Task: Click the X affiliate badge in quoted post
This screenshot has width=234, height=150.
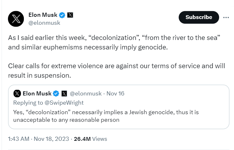Action: [x=64, y=93]
